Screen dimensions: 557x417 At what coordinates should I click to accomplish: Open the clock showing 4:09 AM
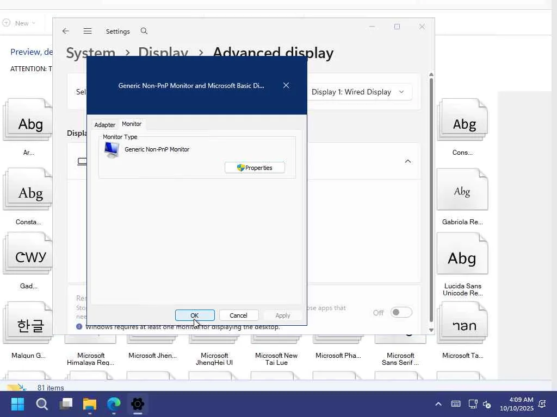tap(517, 404)
